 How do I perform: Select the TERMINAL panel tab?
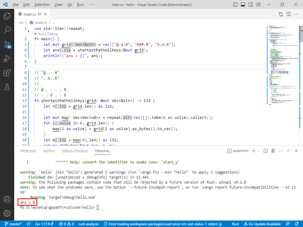coord(102,151)
